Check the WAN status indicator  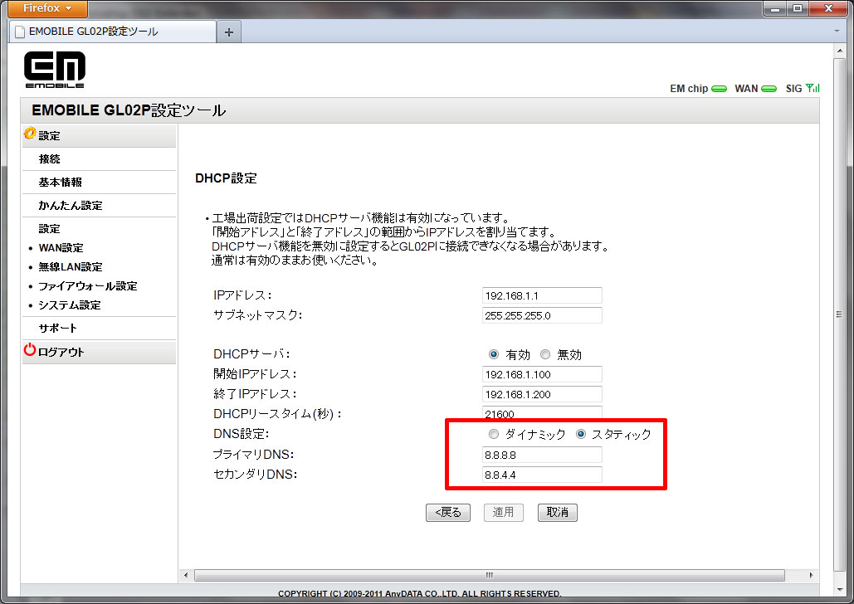point(769,89)
